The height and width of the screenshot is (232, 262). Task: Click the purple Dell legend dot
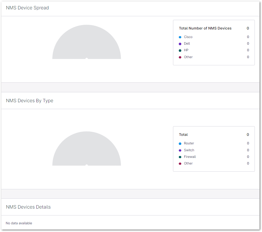click(x=180, y=44)
